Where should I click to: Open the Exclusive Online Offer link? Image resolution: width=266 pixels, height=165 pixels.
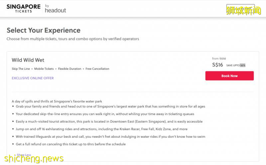[33, 78]
